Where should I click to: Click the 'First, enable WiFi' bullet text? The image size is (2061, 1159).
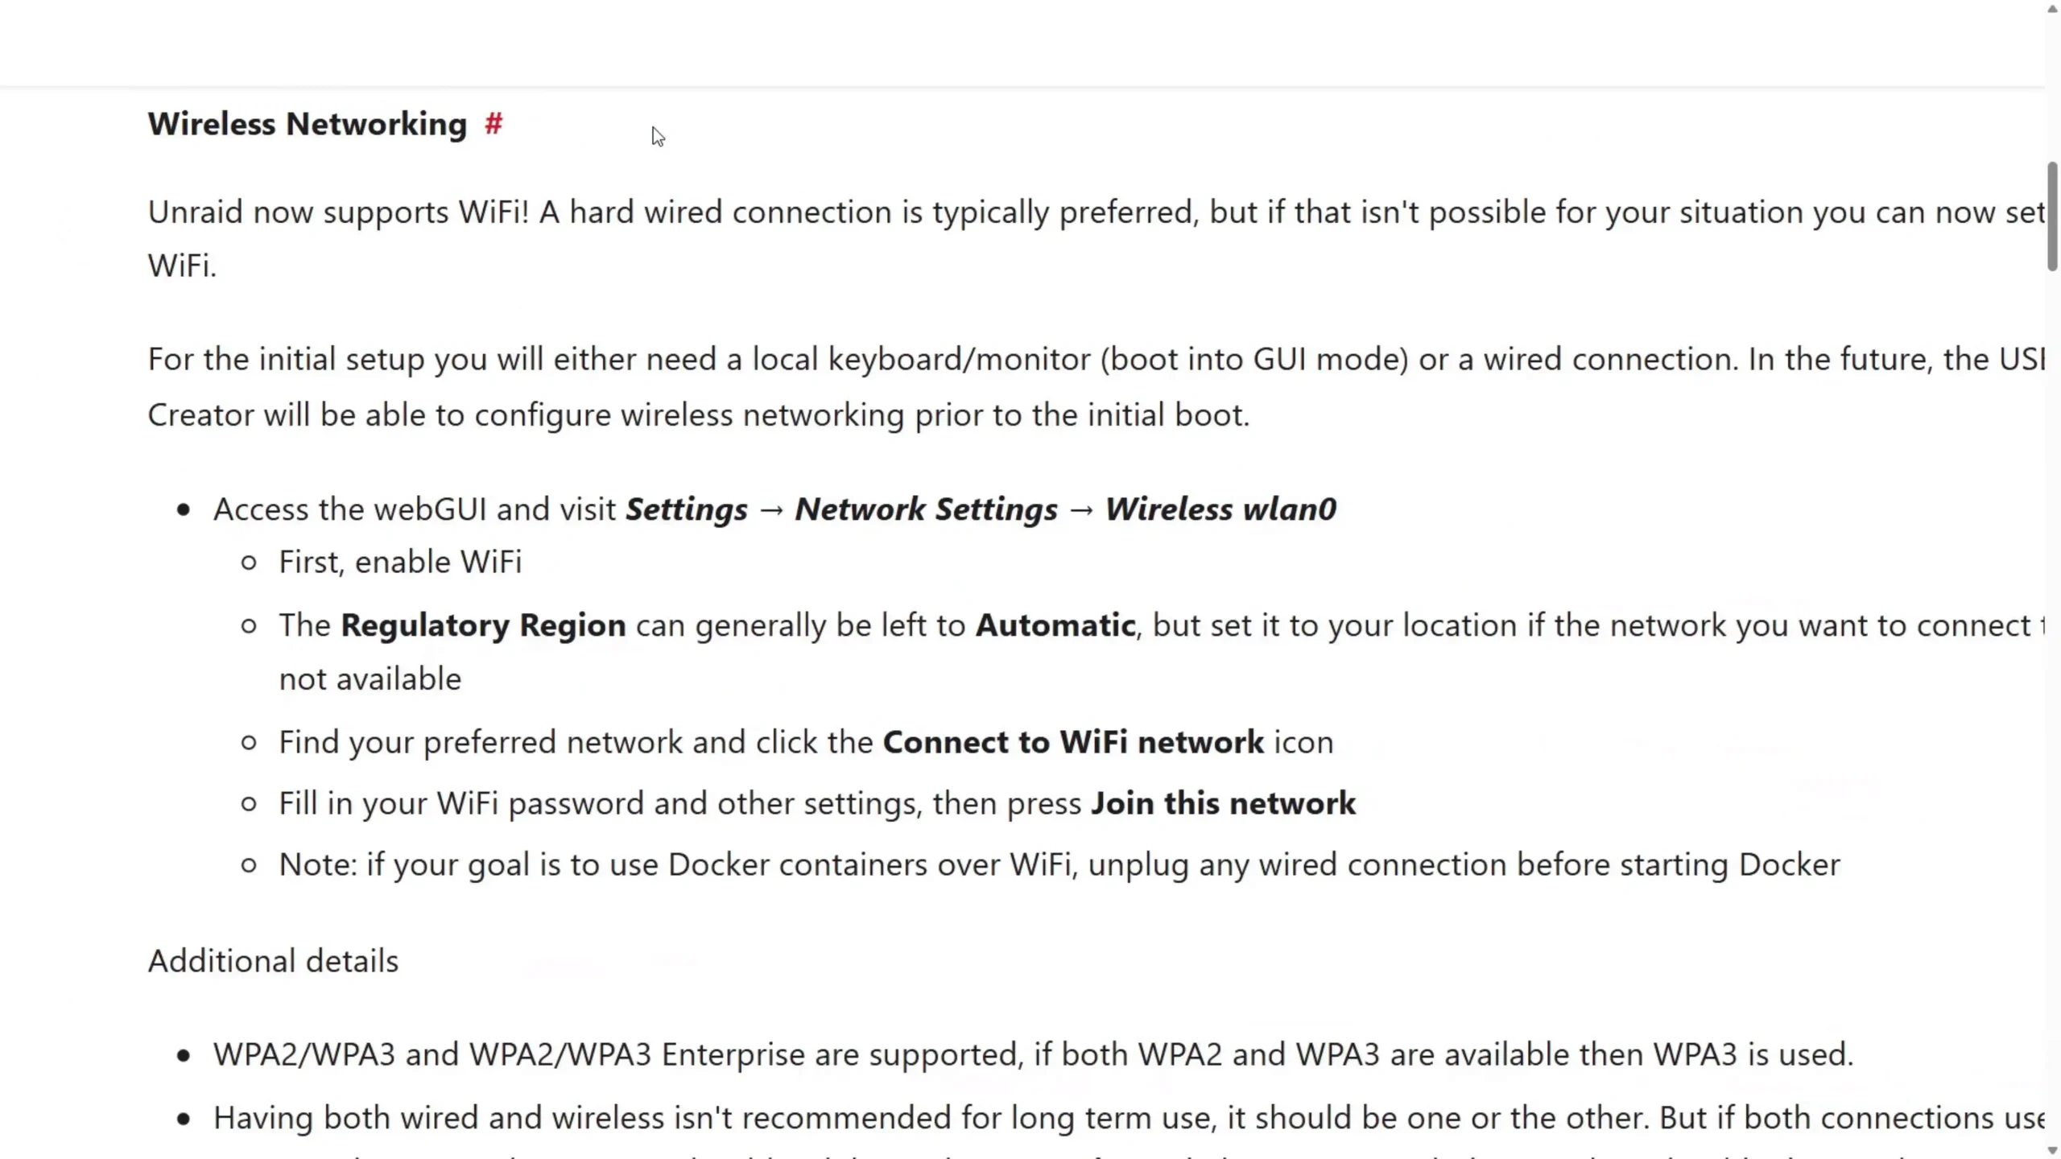(400, 562)
